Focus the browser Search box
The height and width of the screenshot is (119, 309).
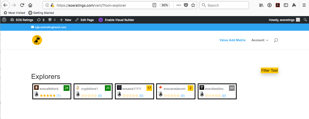[224, 5]
